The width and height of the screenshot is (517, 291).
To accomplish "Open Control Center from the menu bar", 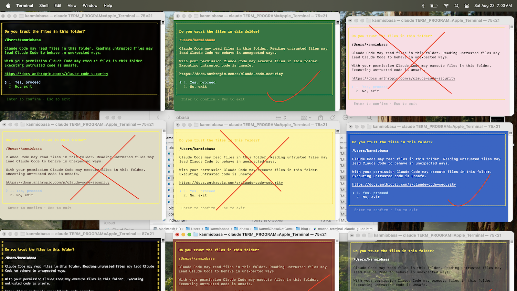I will pos(466,5).
